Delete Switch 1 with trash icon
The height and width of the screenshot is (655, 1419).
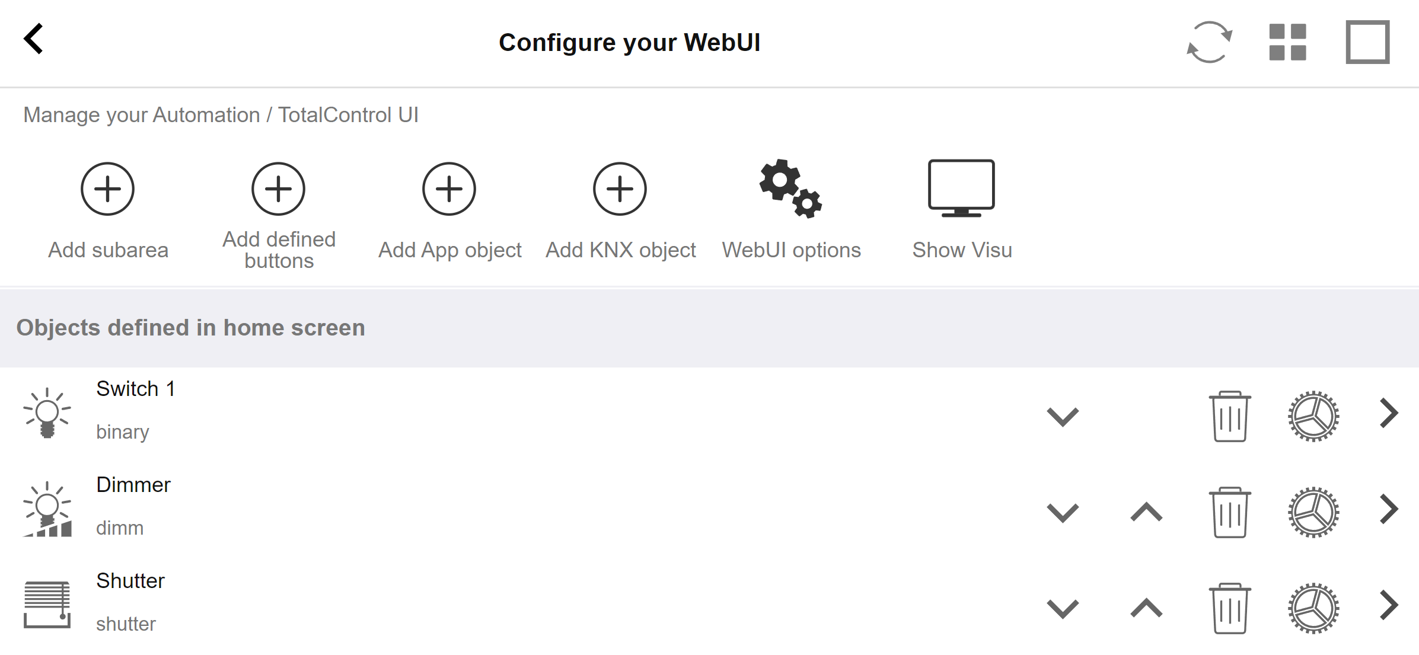click(1230, 416)
